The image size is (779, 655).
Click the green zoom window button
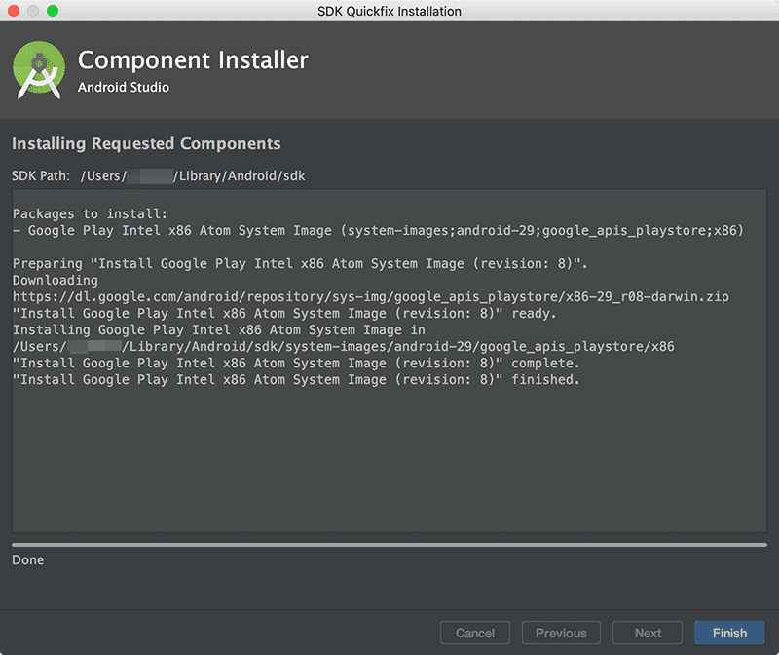click(53, 11)
